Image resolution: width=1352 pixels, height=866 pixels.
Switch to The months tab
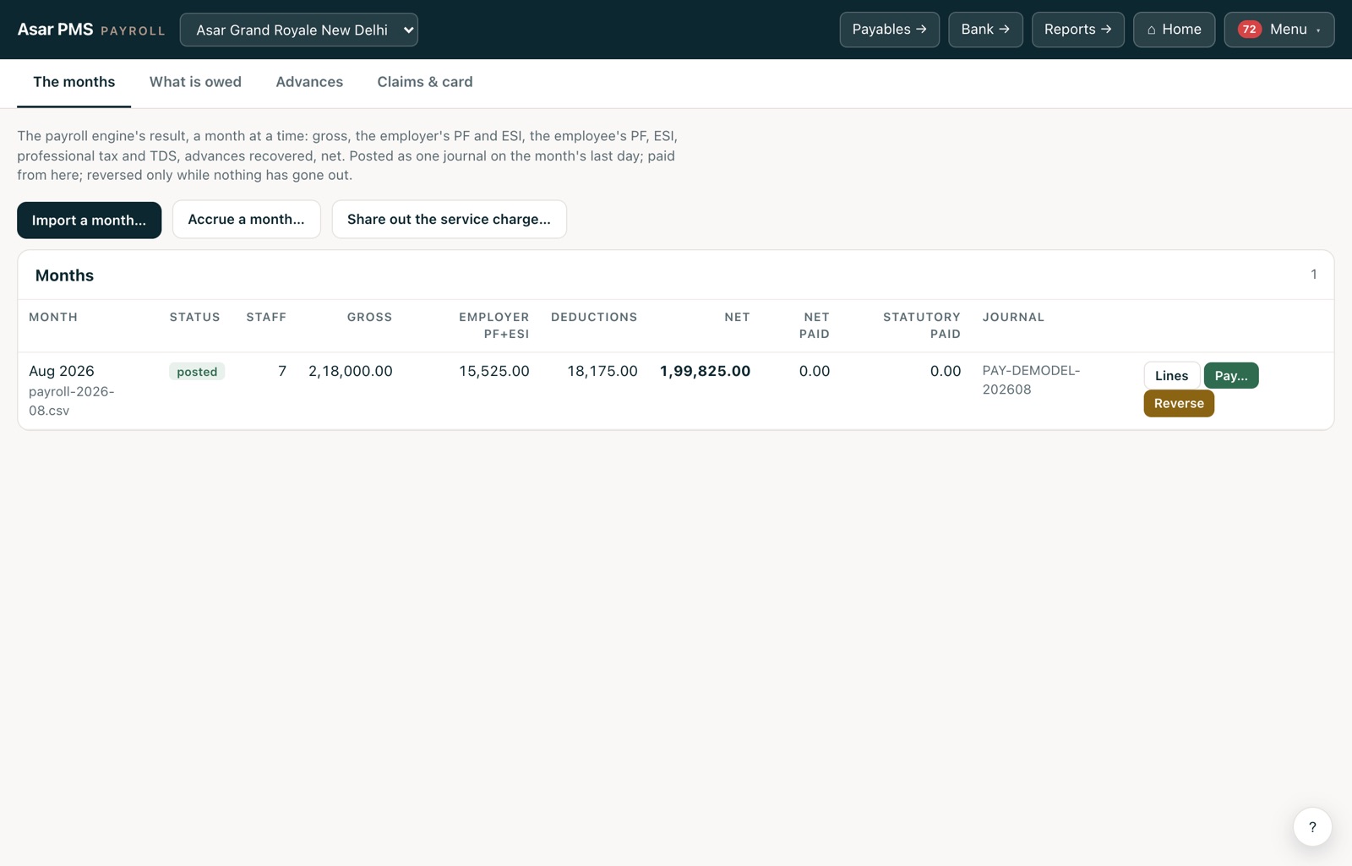tap(74, 82)
